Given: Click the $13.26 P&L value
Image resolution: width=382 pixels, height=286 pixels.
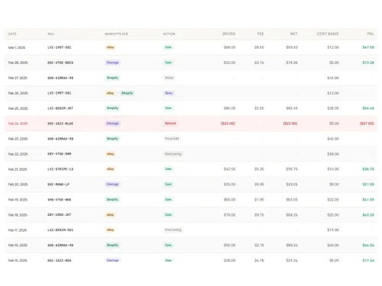Looking at the screenshot, I should [x=368, y=63].
